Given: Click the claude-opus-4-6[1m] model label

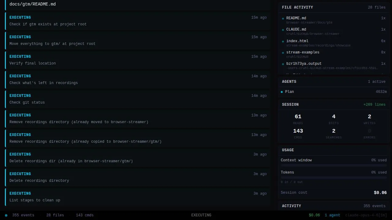Looking at the screenshot, I should [x=366, y=215].
